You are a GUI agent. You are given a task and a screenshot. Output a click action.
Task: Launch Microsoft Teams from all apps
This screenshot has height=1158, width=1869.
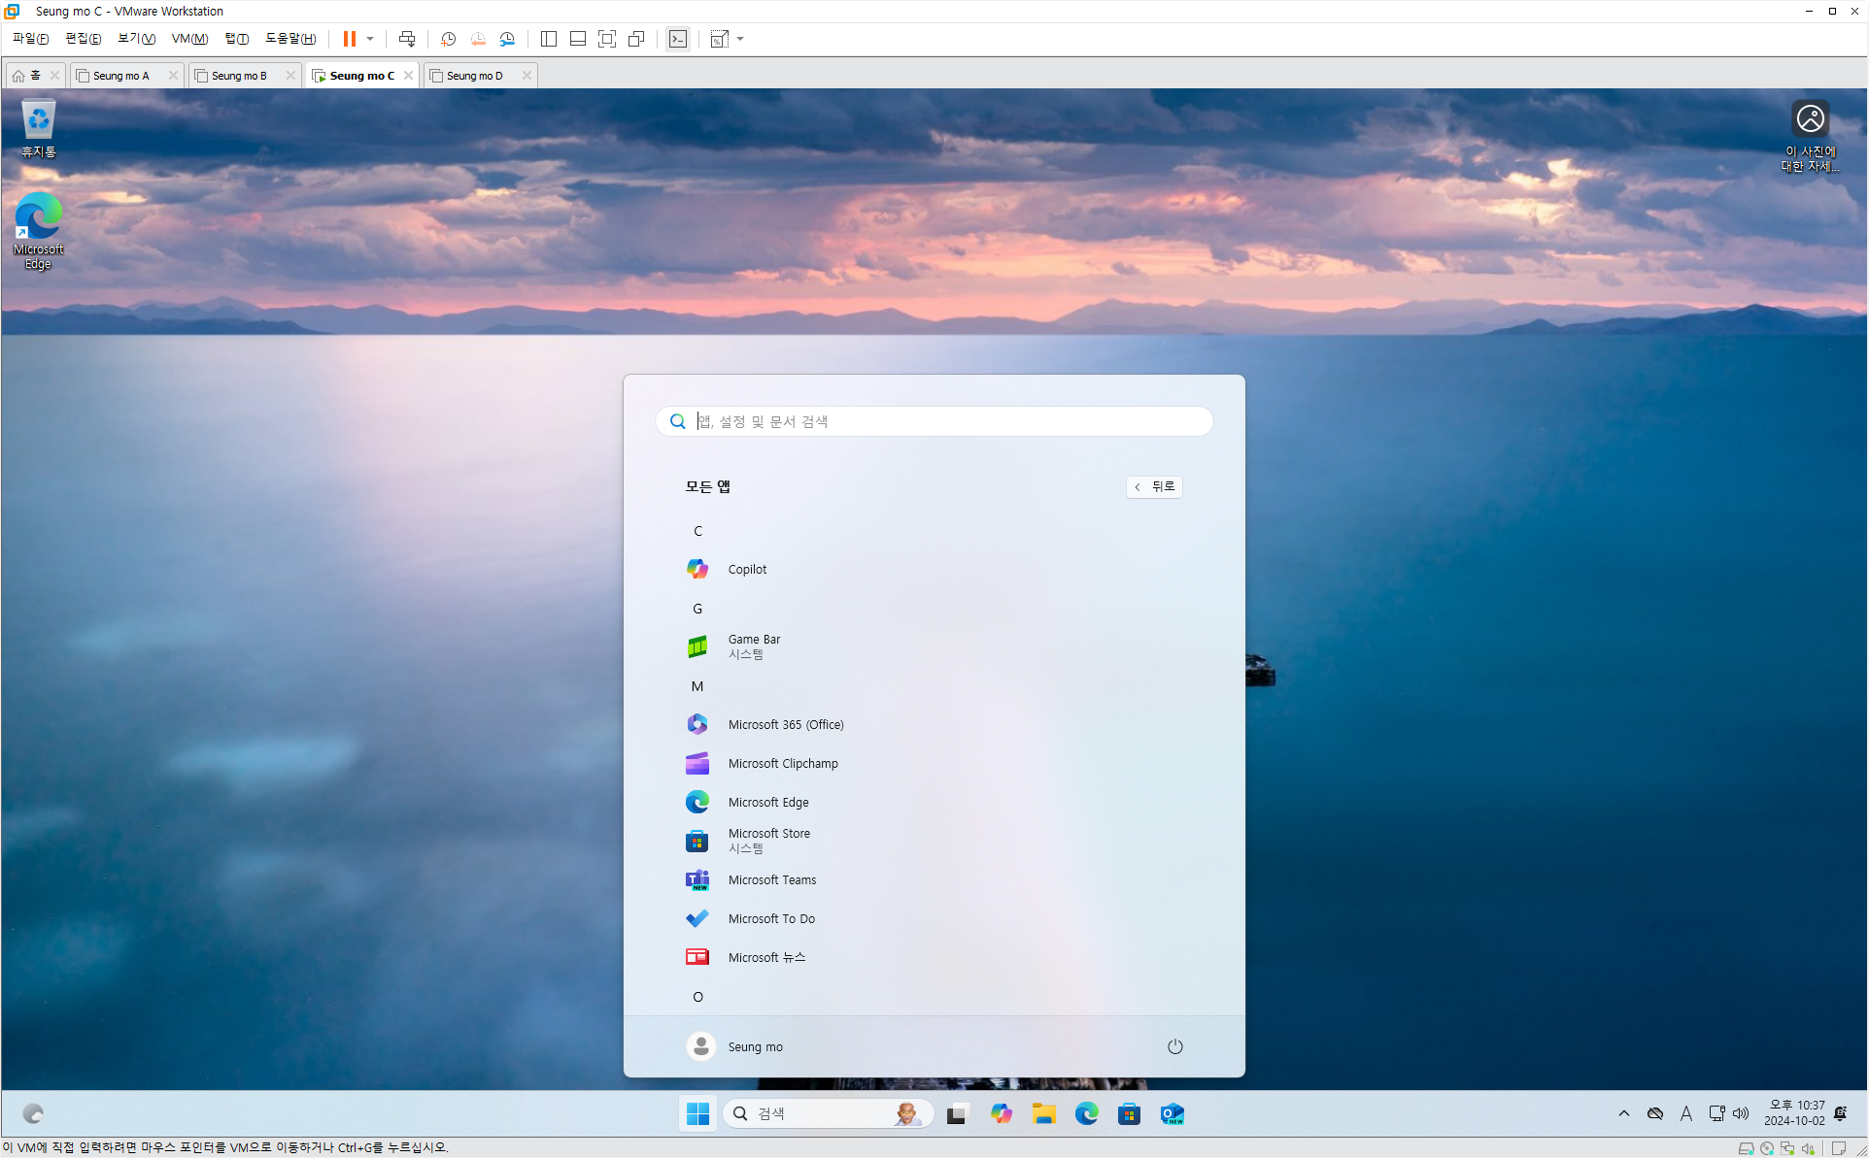click(771, 879)
